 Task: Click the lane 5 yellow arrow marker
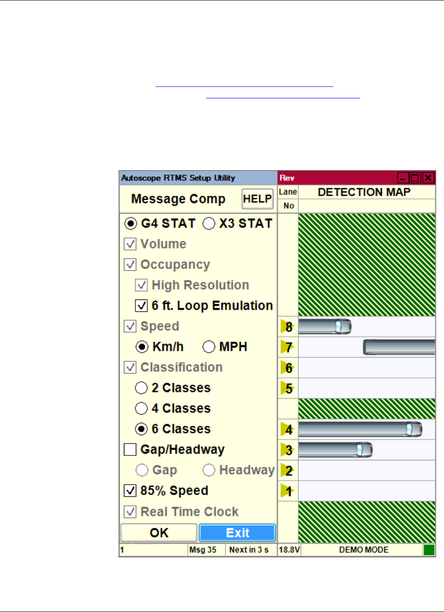pyautogui.click(x=287, y=388)
